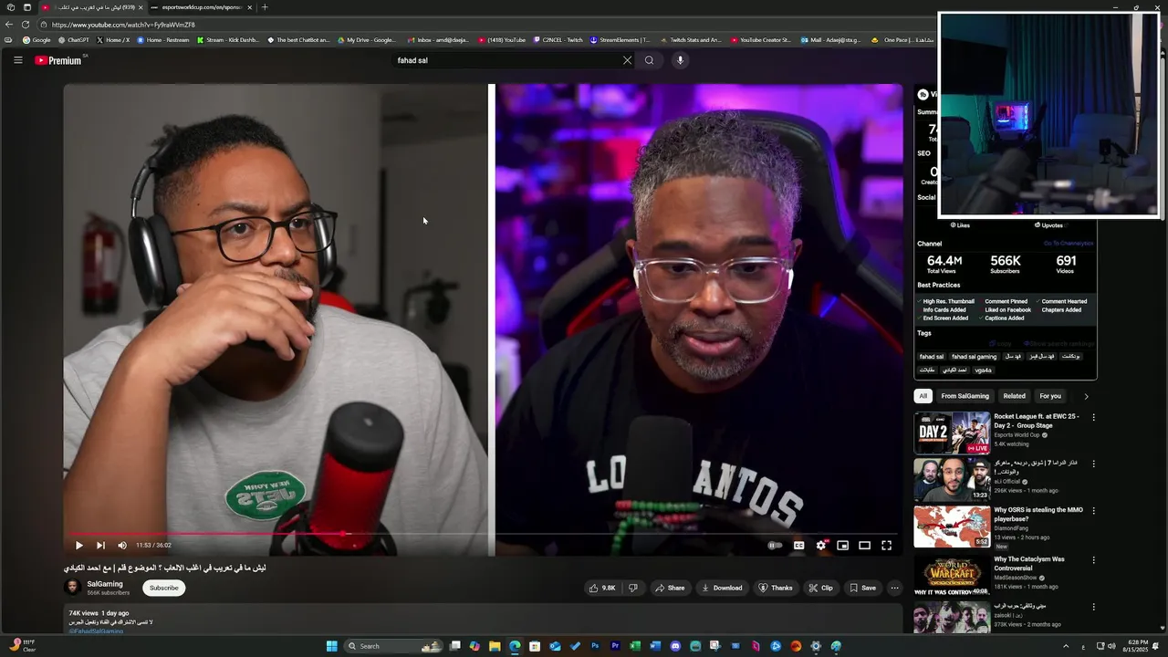Play the paused video
This screenshot has height=657, width=1168.
coord(78,545)
